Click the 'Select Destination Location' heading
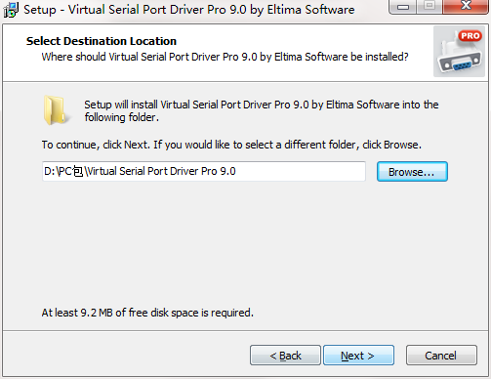The image size is (491, 379). point(102,41)
